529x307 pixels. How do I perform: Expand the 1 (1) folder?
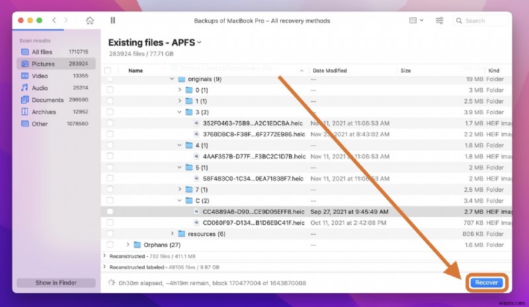pyautogui.click(x=180, y=101)
